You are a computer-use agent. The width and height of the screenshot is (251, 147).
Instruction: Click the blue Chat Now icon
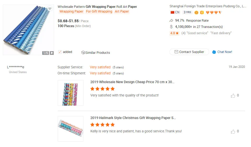214,52
